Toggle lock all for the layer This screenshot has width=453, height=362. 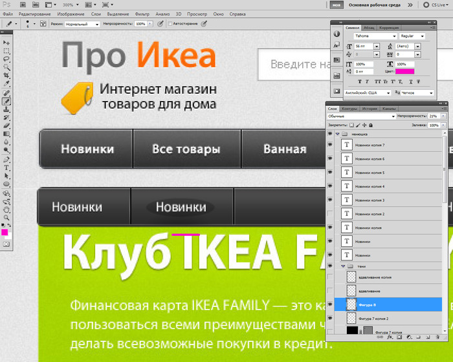click(371, 125)
